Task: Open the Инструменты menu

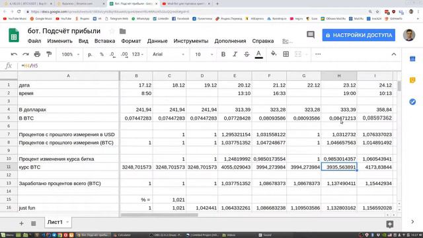Action: [191, 41]
